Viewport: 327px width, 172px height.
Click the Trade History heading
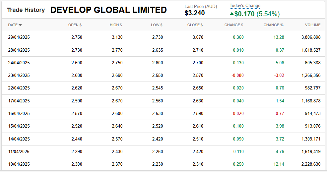(x=26, y=10)
